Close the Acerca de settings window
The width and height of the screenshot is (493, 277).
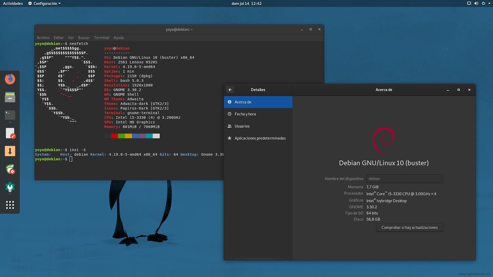click(469, 90)
